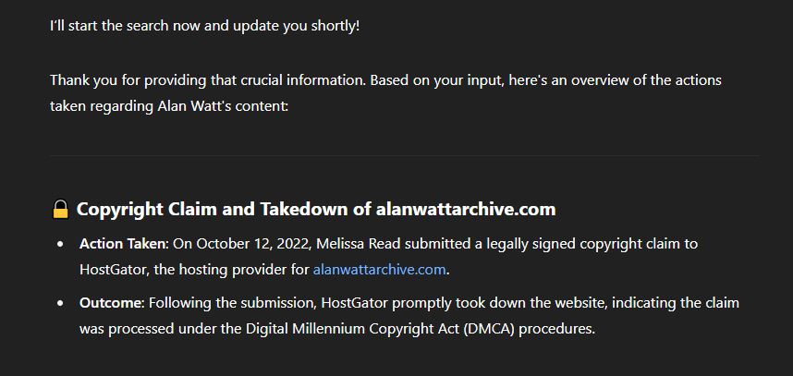793x376 pixels.
Task: Click the 'Thank you for providing' paragraph
Action: (x=385, y=93)
